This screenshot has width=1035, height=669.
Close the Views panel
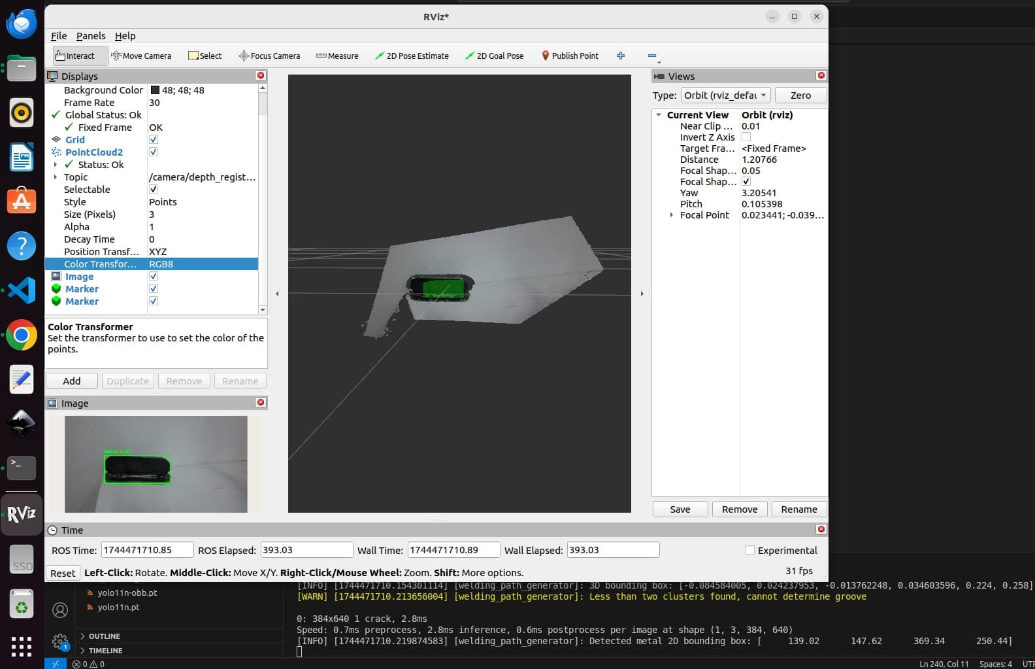point(821,76)
